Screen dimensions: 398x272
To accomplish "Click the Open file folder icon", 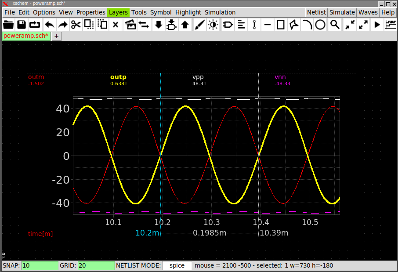I will tap(9, 25).
